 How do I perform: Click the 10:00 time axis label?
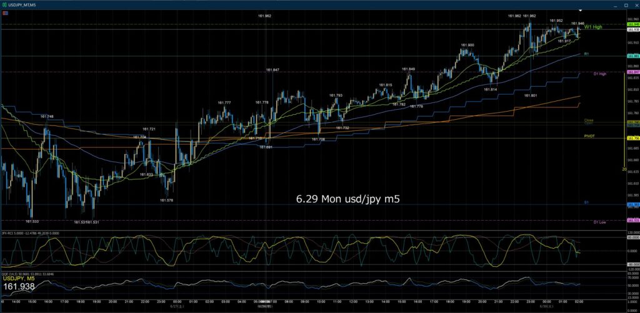click(x=321, y=302)
